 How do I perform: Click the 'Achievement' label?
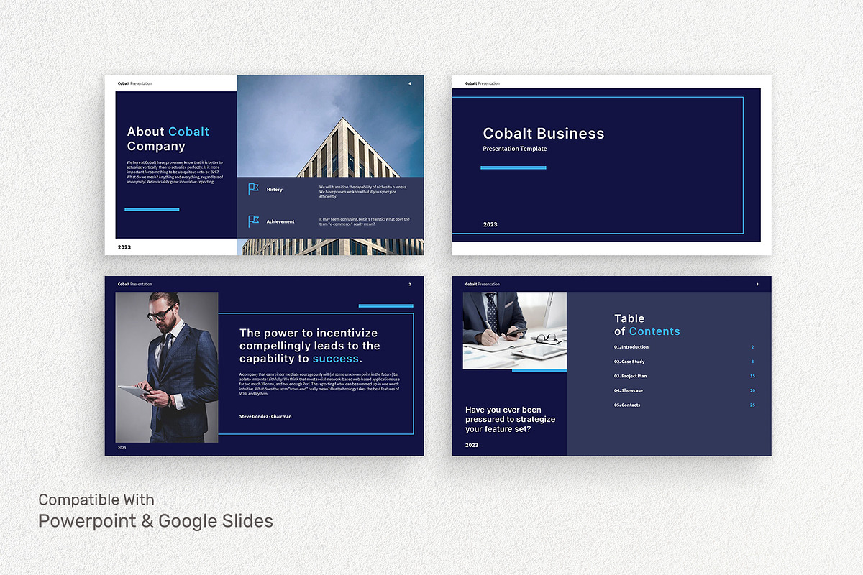click(280, 221)
